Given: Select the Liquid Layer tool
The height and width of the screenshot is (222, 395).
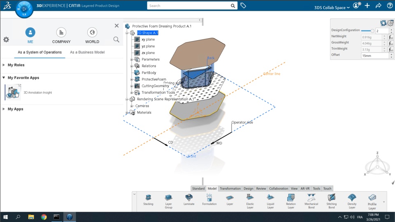Looking at the screenshot, I should pos(270,201).
